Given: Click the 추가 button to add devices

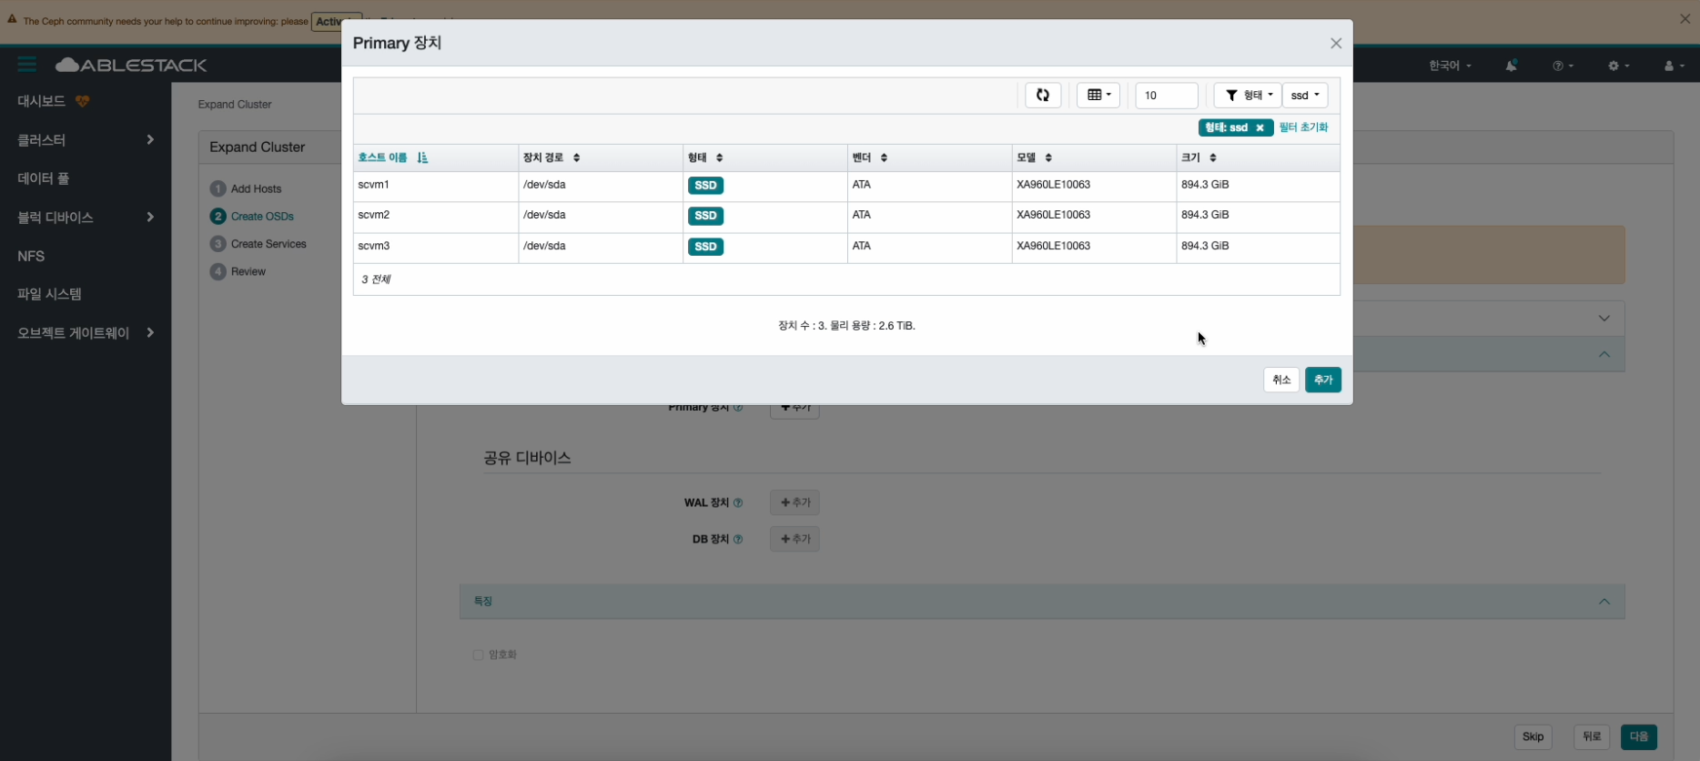Looking at the screenshot, I should click(1322, 380).
